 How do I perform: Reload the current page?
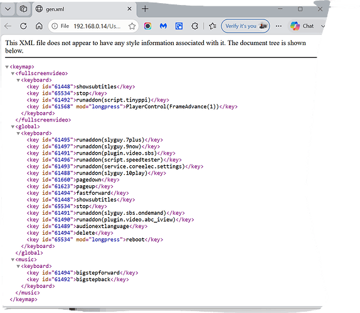click(23, 26)
